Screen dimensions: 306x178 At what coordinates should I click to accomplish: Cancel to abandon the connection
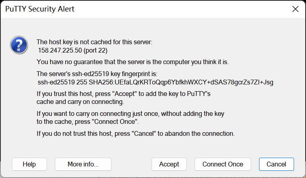tap(276, 164)
